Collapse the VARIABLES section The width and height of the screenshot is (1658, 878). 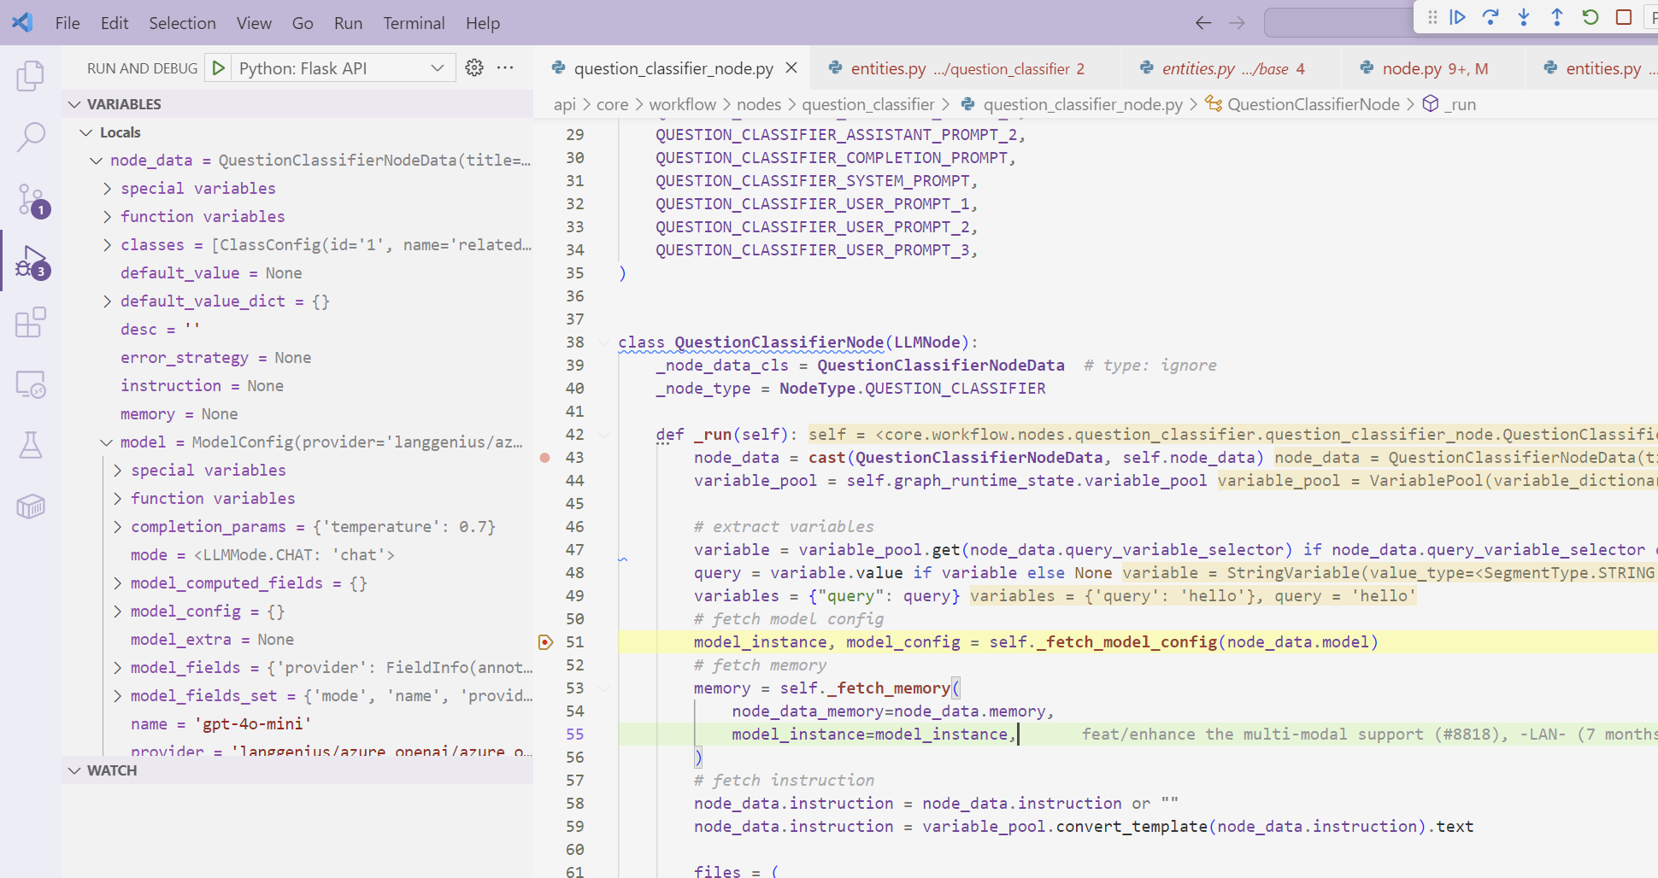click(75, 104)
